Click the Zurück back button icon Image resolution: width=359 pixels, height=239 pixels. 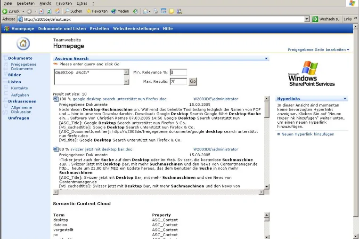(x=5, y=11)
